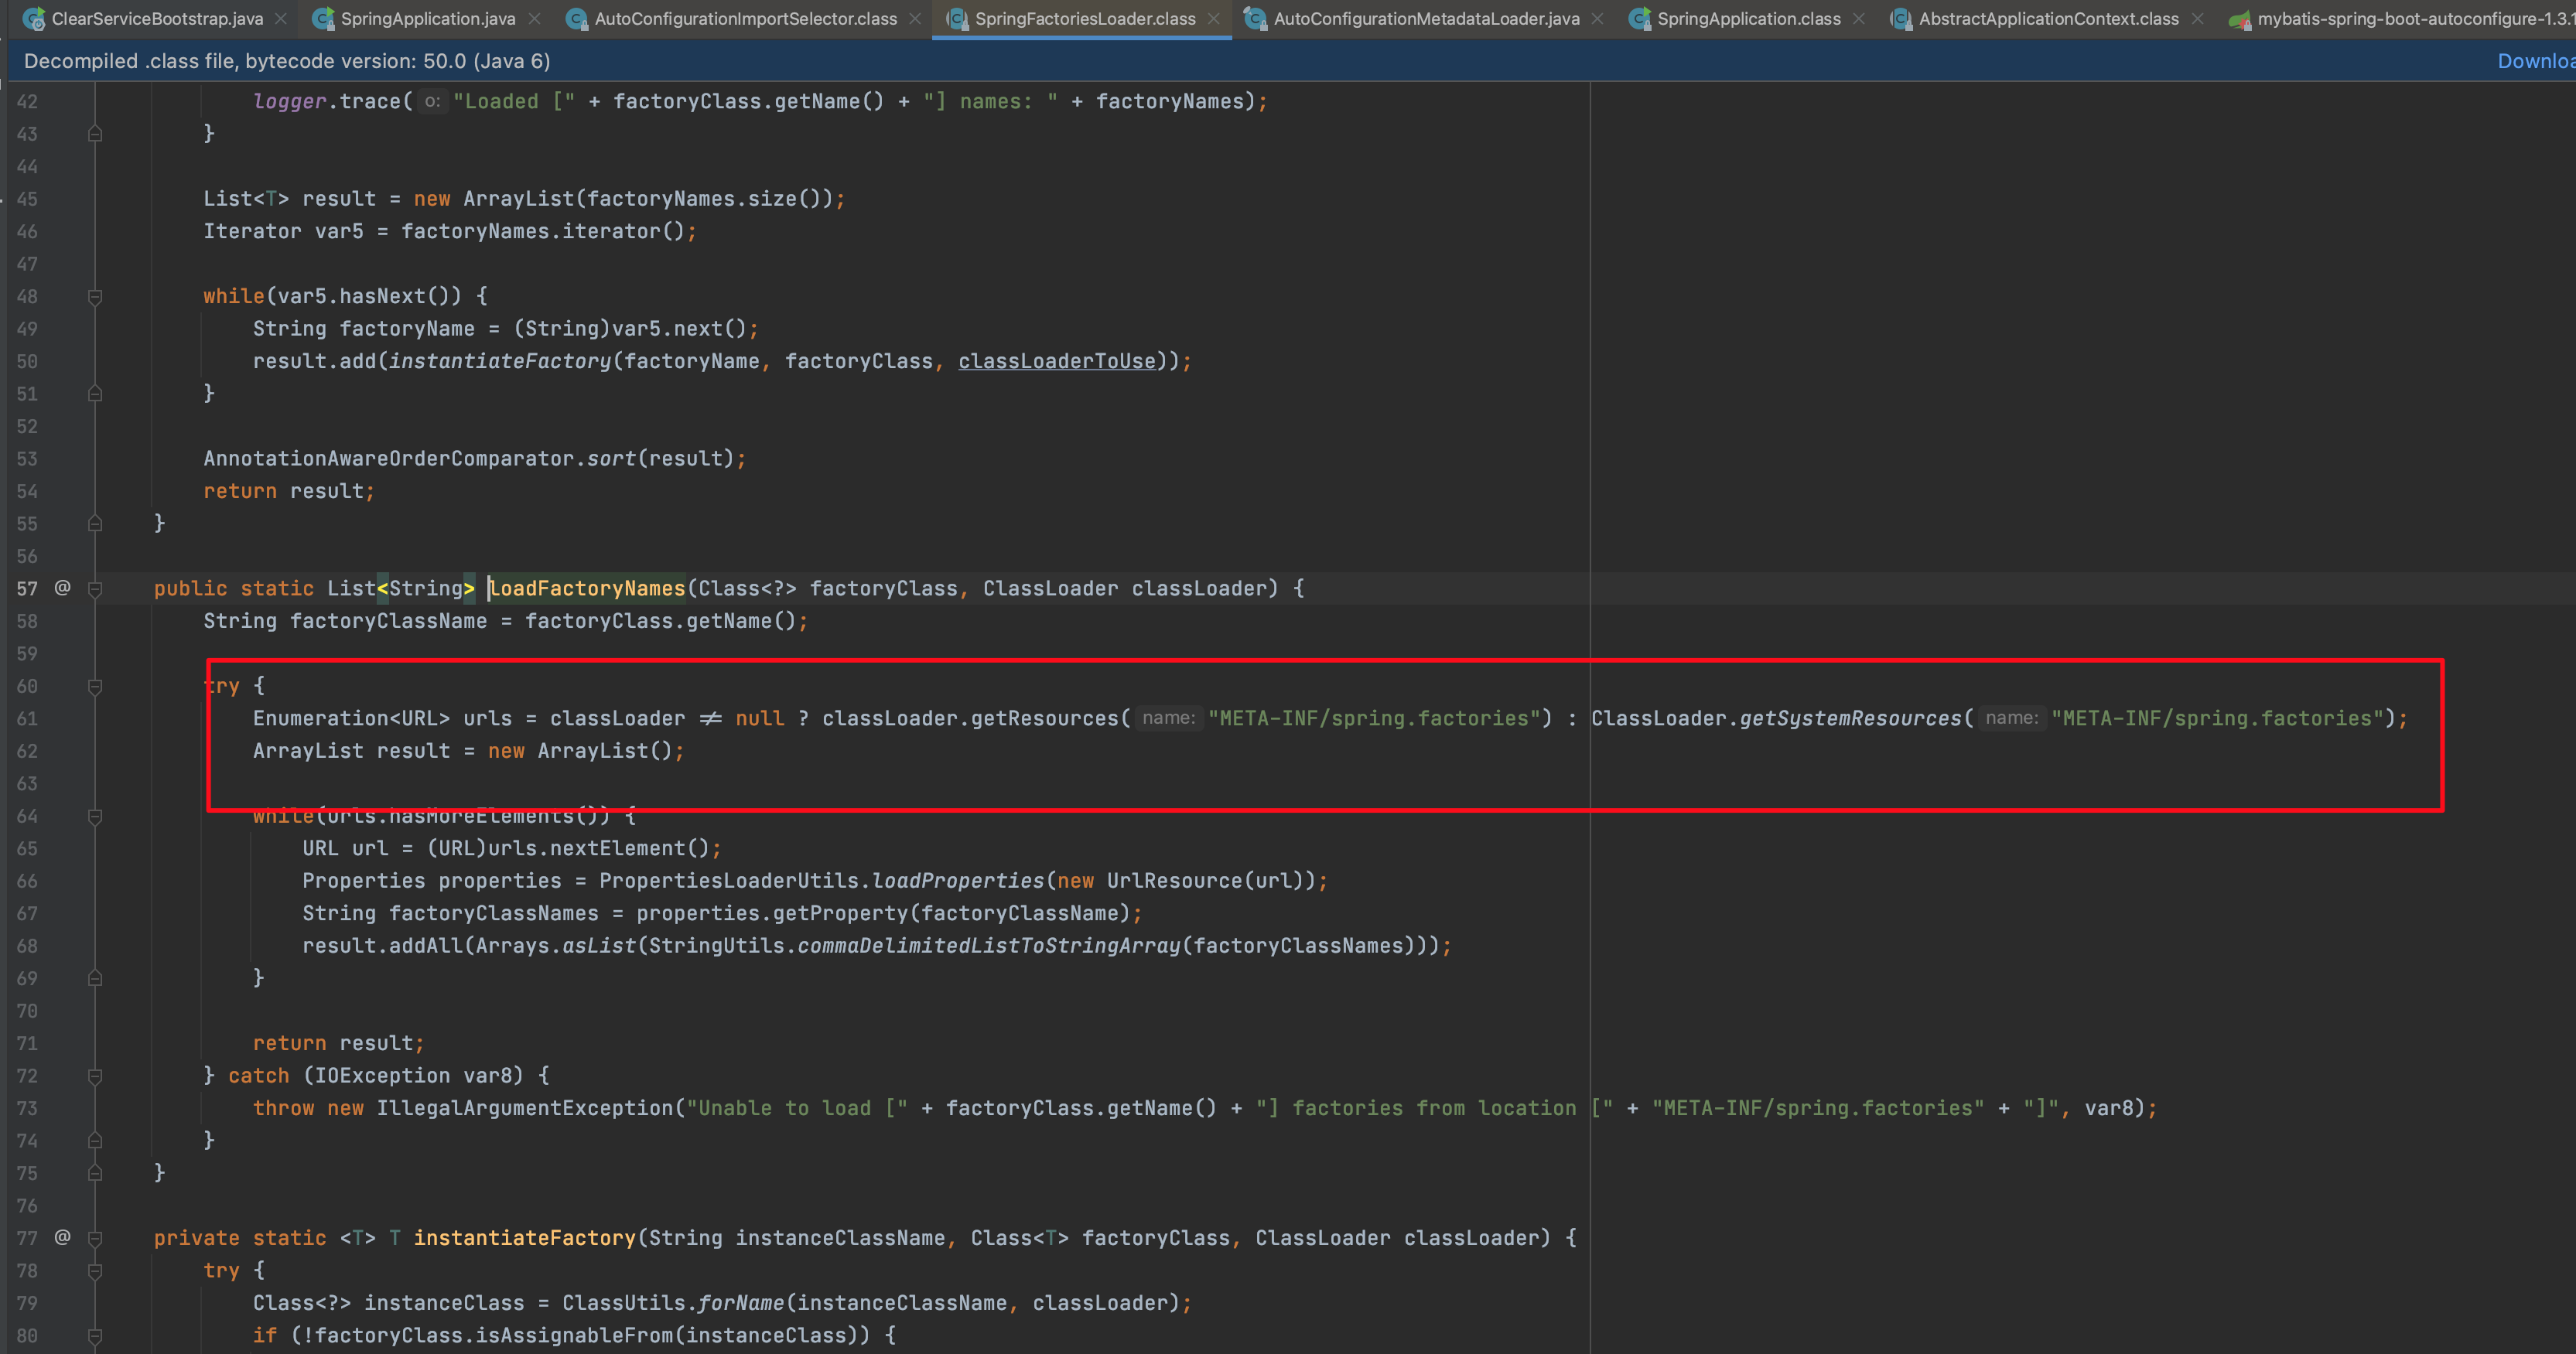Select AutoConfigurationImportSelector.class tab
The width and height of the screenshot is (2576, 1354).
(x=745, y=18)
